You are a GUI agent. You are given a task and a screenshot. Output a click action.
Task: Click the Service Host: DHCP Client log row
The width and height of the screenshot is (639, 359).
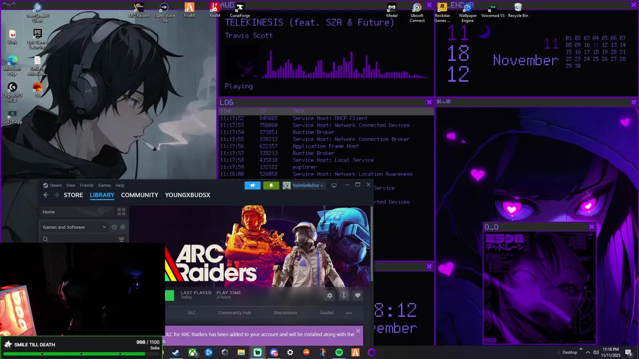pos(325,118)
